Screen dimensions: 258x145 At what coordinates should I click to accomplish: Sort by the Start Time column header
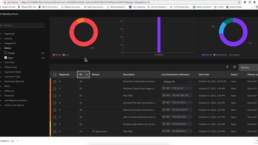tap(204, 75)
